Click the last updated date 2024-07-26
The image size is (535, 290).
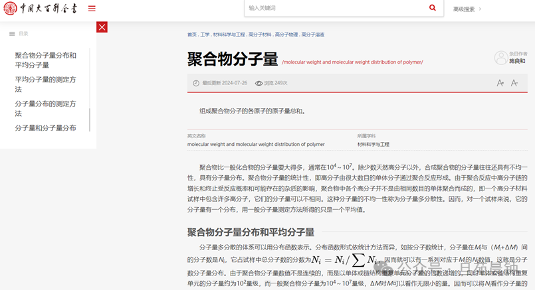coord(235,83)
